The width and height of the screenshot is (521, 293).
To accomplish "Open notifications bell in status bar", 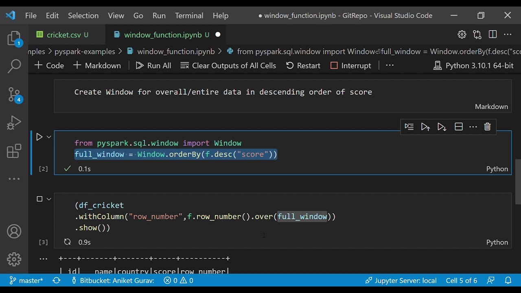I will (508, 280).
